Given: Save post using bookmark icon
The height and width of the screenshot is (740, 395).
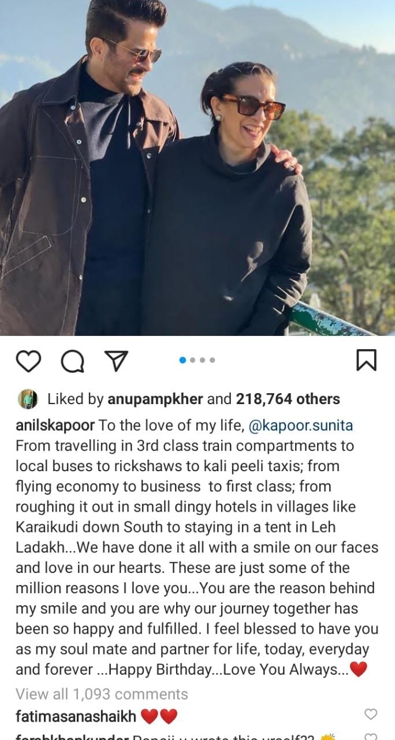Looking at the screenshot, I should [x=366, y=360].
